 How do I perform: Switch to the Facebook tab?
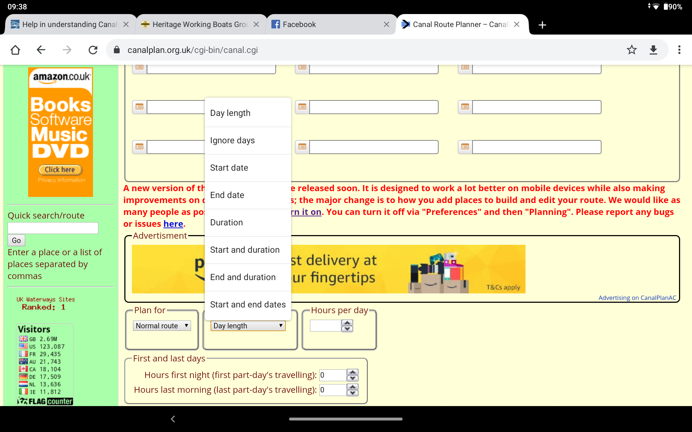point(300,24)
